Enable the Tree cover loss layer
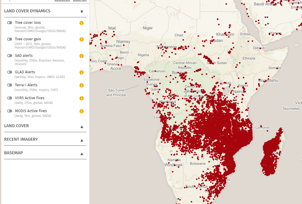The width and height of the screenshot is (302, 204). point(9,22)
